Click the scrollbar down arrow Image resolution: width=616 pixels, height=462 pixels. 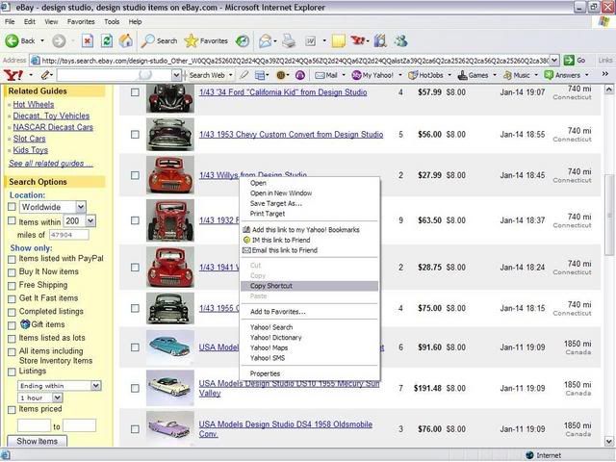609,441
